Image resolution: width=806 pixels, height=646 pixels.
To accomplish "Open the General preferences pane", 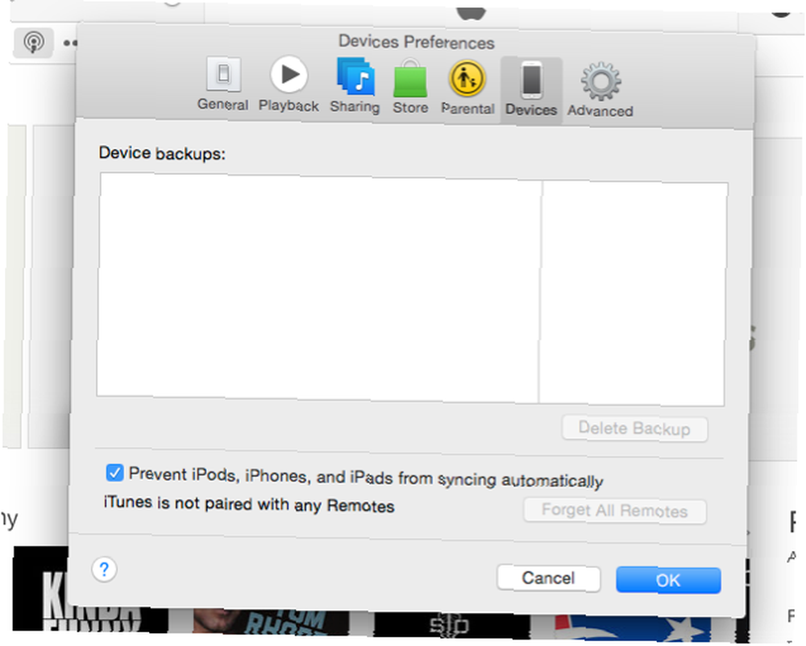I will click(222, 85).
